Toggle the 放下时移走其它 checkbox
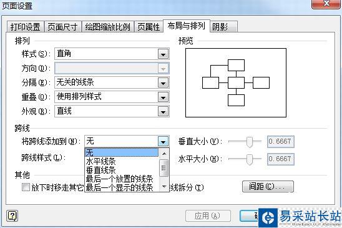 tap(26, 187)
